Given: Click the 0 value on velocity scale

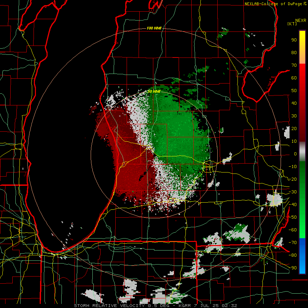Looking at the screenshot, I should point(295,154).
